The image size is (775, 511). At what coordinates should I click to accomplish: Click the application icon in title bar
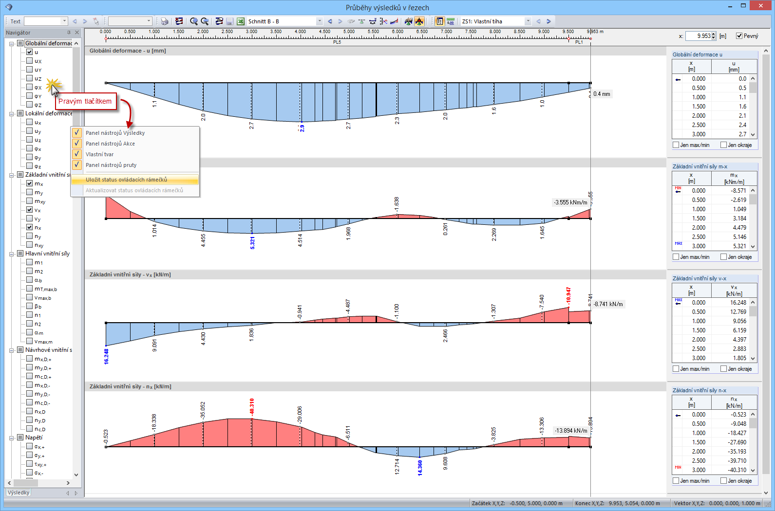9,7
